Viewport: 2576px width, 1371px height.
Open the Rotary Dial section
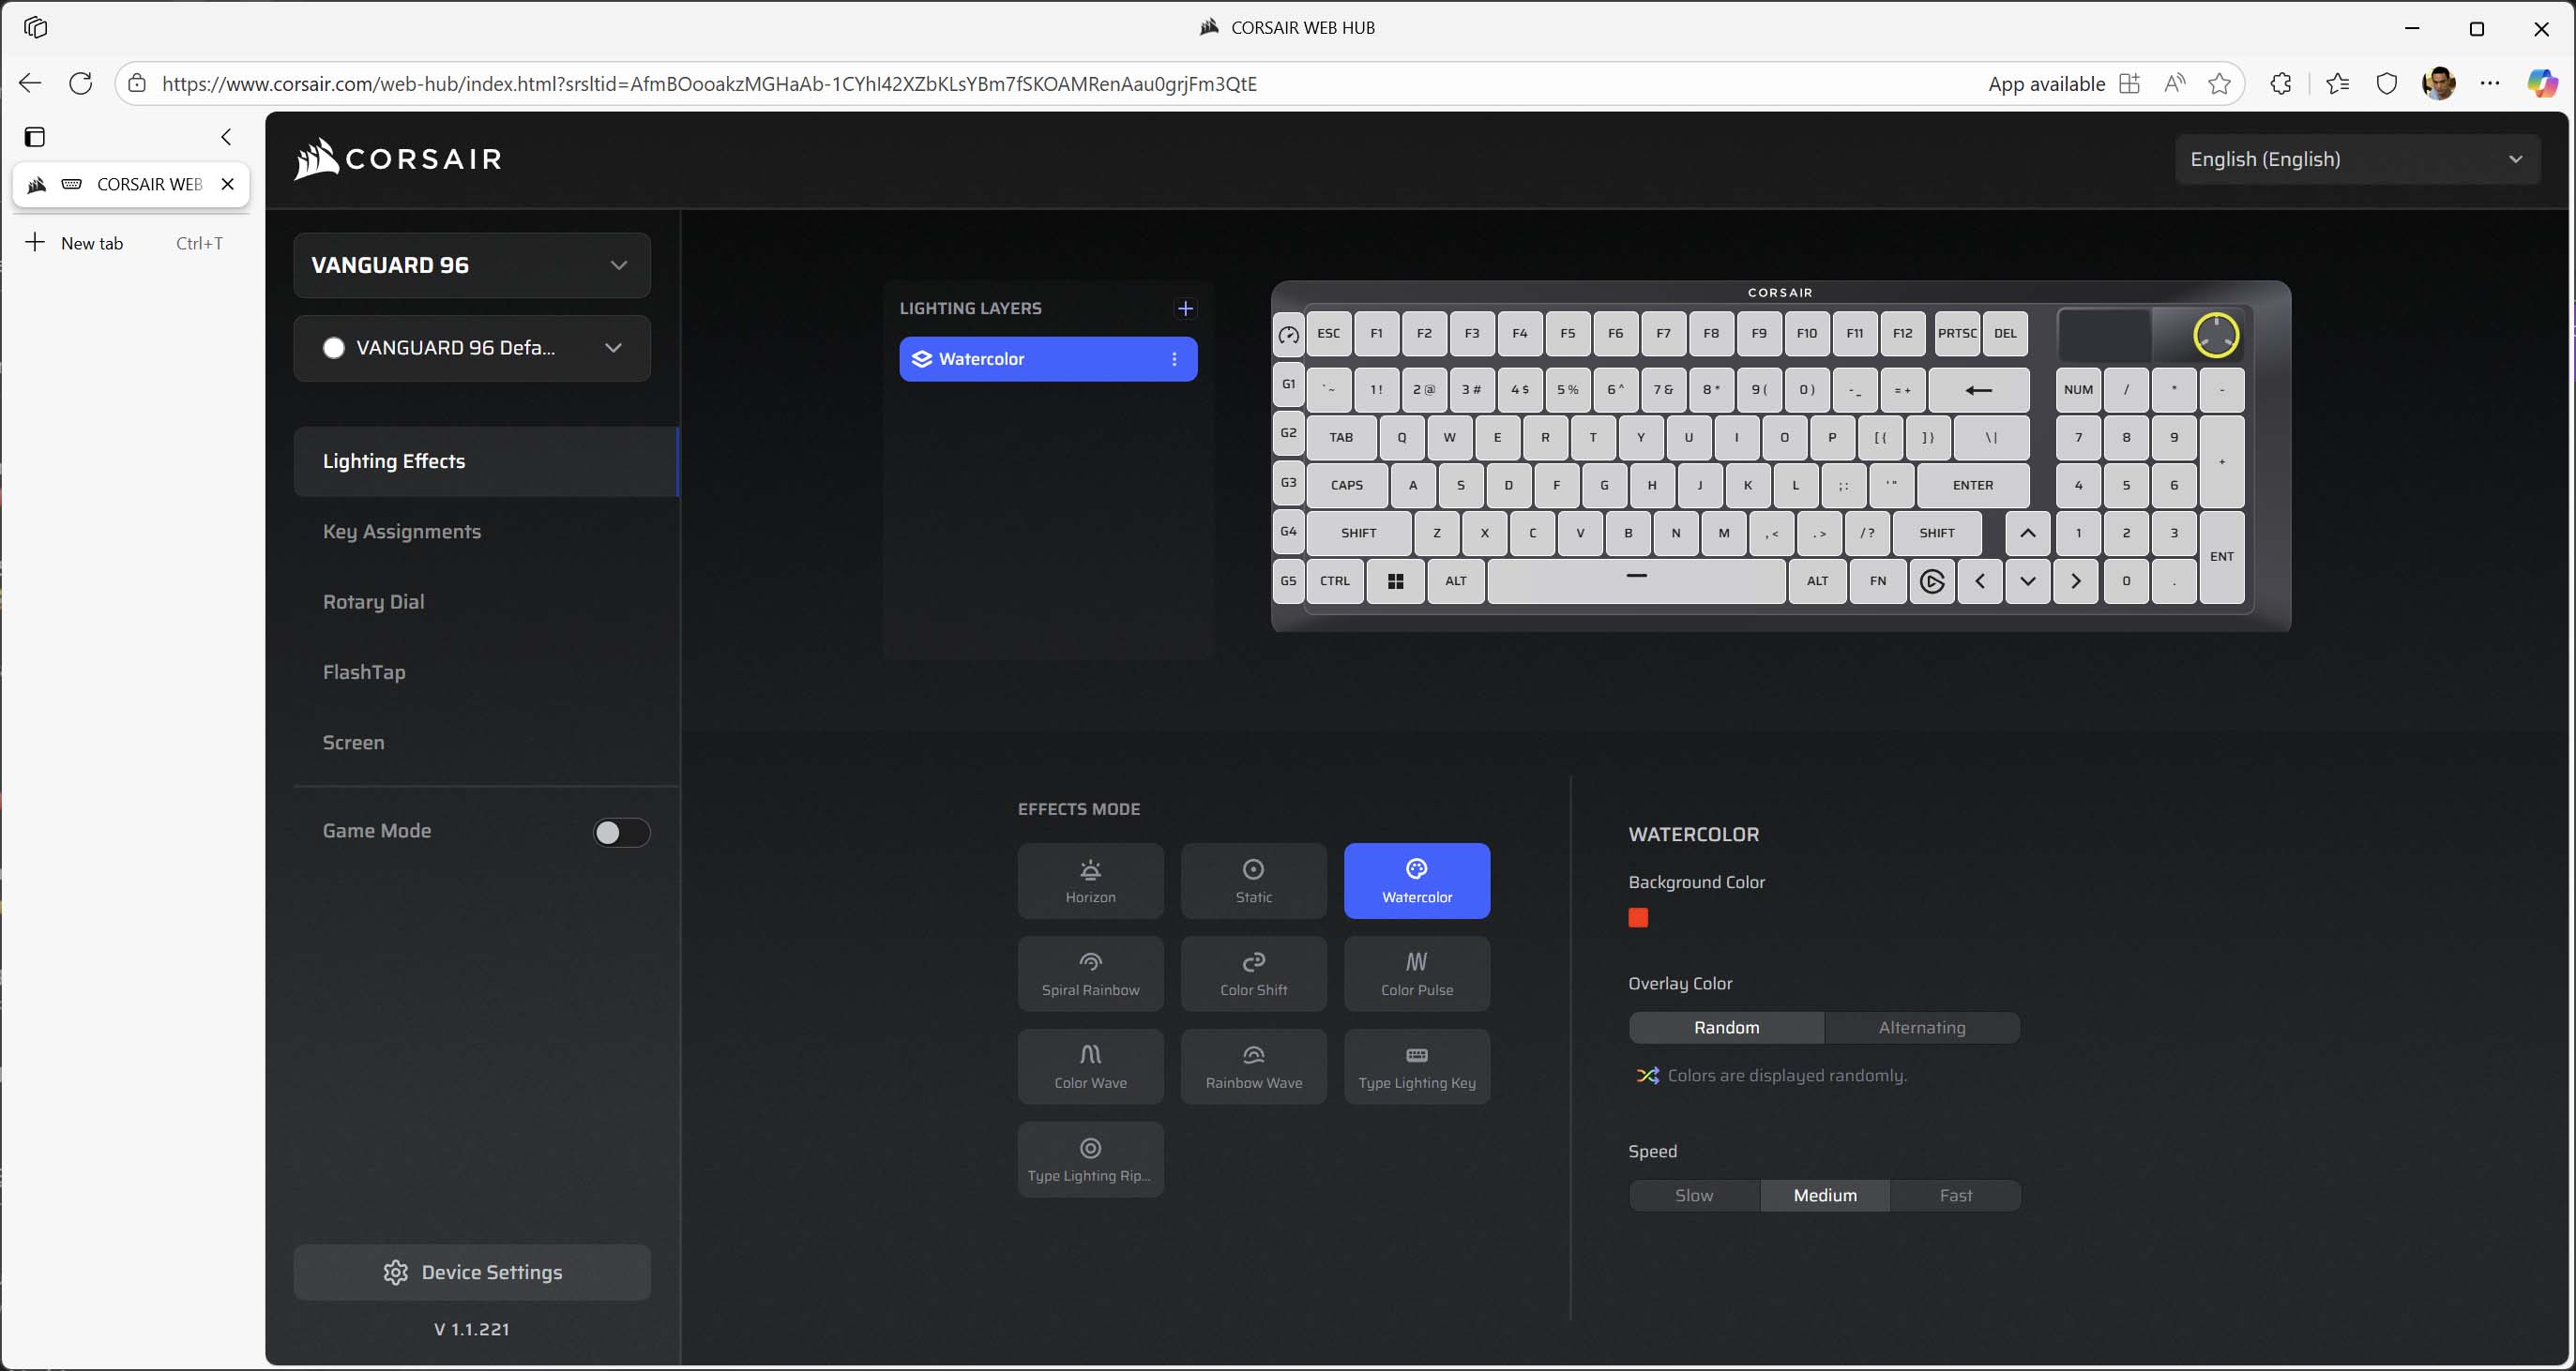(x=373, y=601)
